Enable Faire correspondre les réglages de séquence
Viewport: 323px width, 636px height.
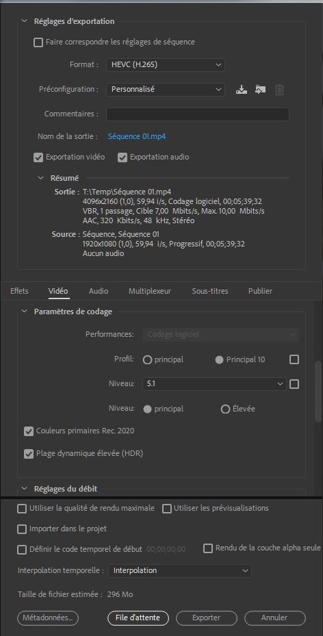(x=38, y=42)
